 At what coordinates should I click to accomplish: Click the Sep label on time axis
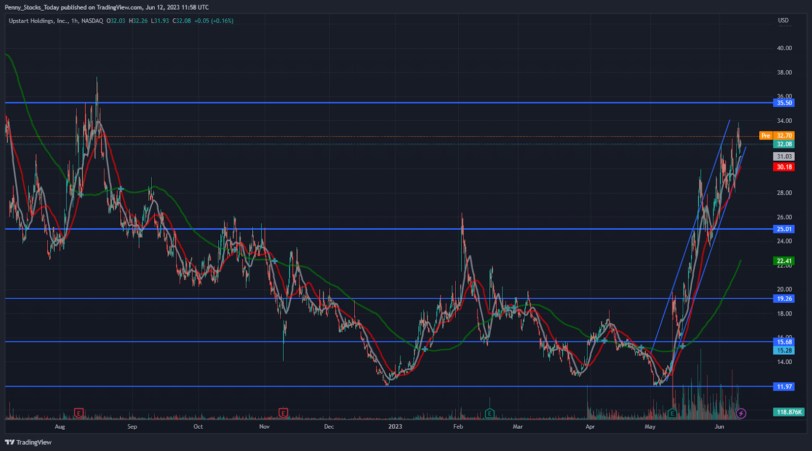(132, 427)
